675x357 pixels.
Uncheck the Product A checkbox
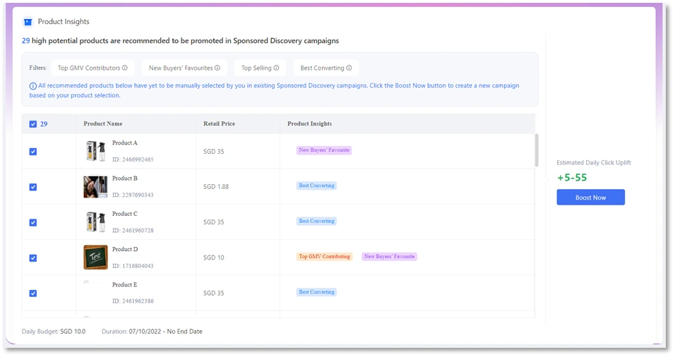[x=33, y=152]
